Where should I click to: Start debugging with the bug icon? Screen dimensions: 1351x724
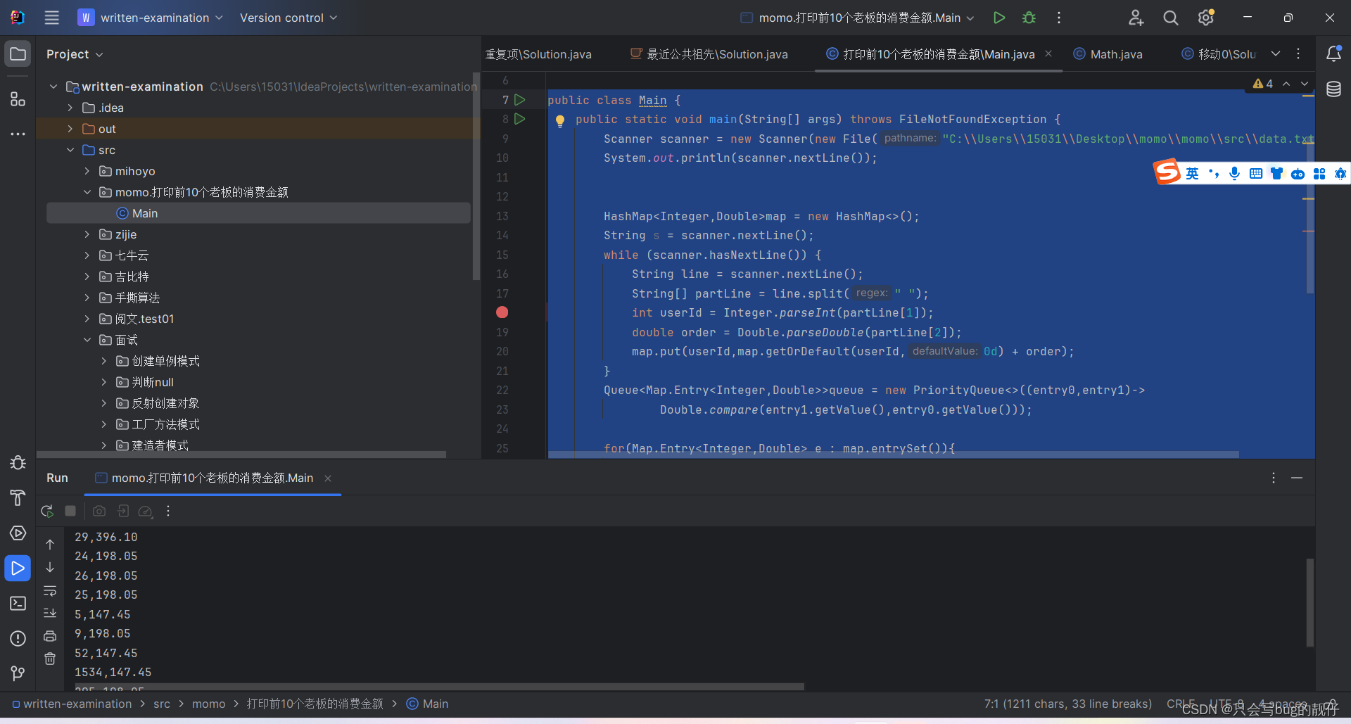click(x=1029, y=18)
